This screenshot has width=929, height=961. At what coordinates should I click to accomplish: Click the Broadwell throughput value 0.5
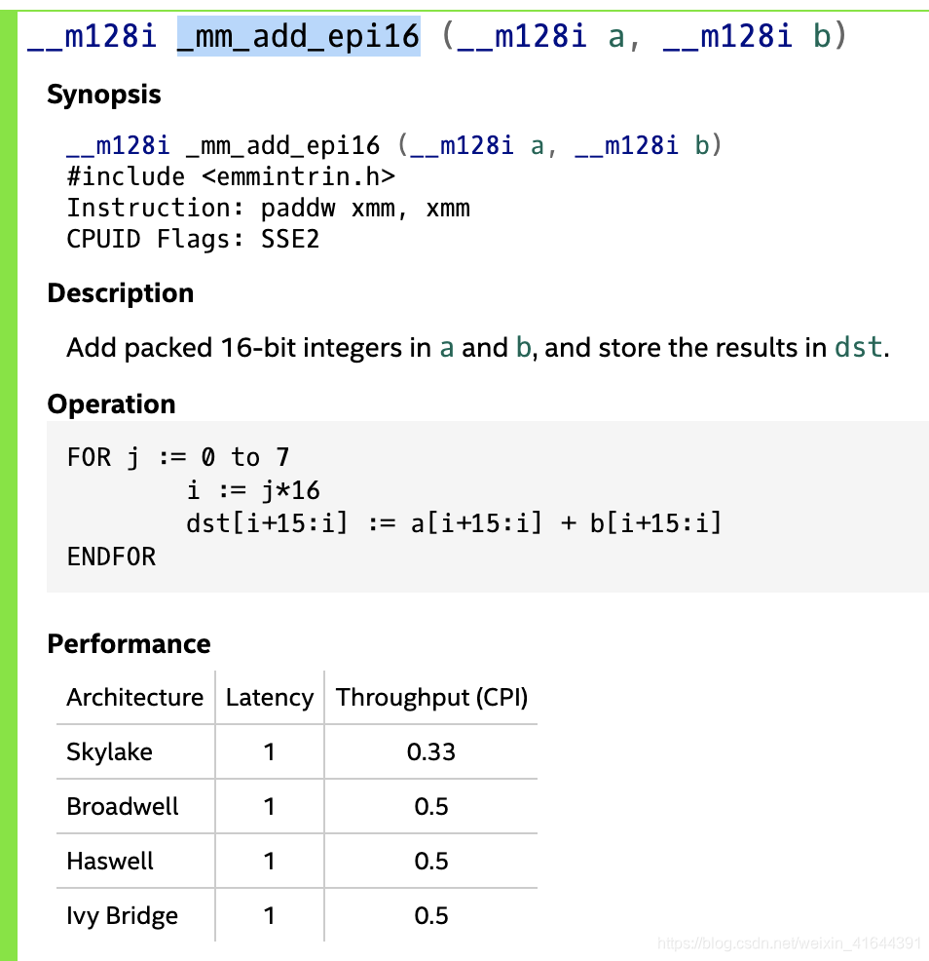(x=431, y=807)
